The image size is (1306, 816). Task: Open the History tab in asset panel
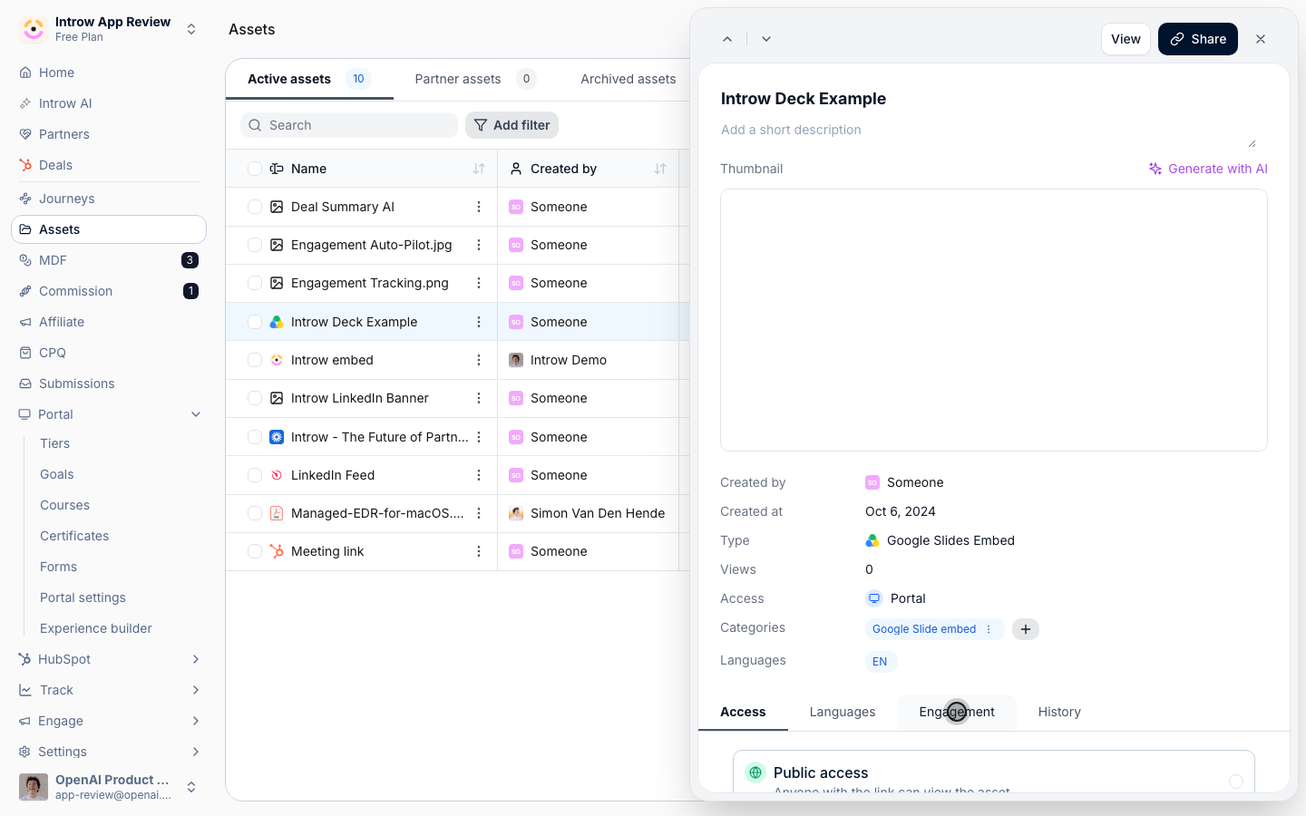1059,712
